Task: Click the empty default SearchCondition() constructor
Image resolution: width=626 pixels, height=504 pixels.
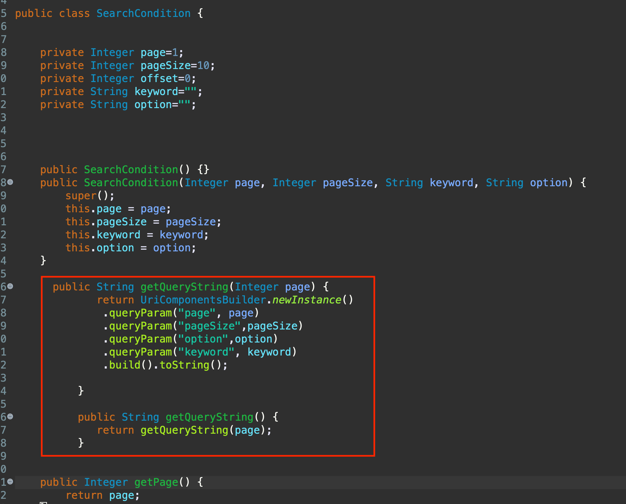Action: point(131,170)
